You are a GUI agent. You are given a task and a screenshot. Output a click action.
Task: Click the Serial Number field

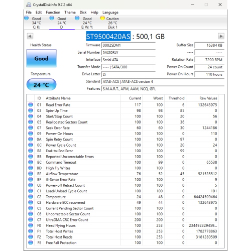[x=129, y=53]
